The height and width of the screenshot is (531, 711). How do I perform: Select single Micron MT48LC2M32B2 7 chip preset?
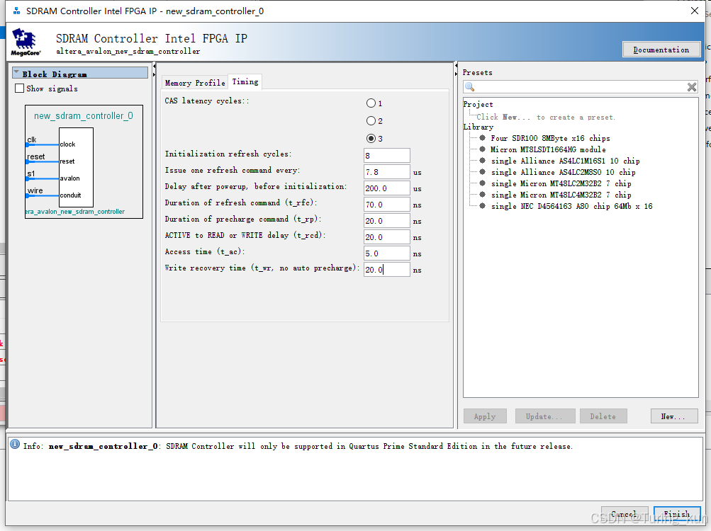[561, 183]
